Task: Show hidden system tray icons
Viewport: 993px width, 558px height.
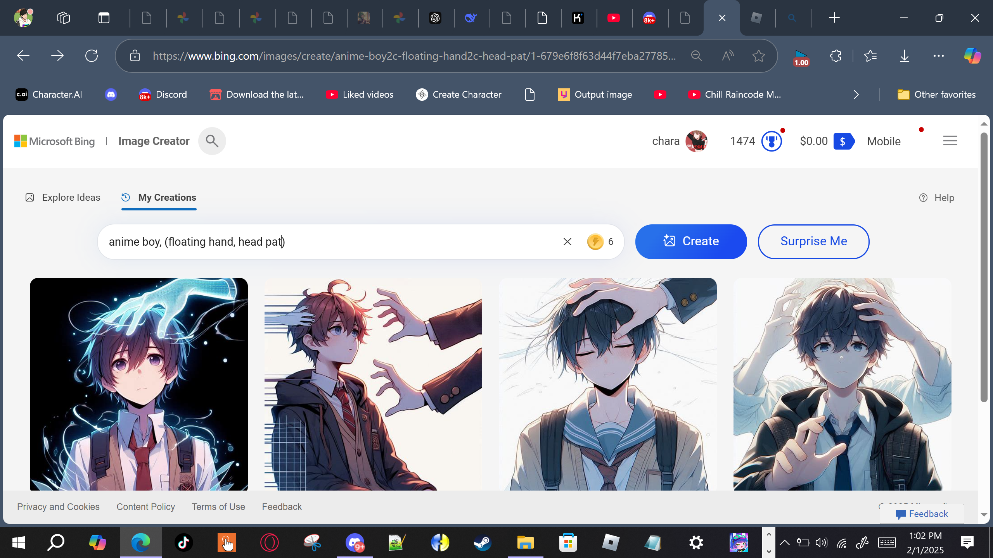Action: pos(784,542)
